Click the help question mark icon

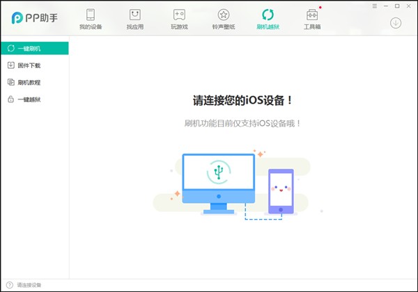[x=9, y=285]
